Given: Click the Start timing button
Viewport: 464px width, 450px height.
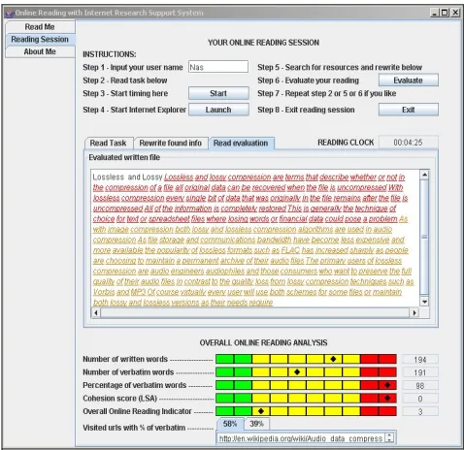Looking at the screenshot, I should 218,93.
